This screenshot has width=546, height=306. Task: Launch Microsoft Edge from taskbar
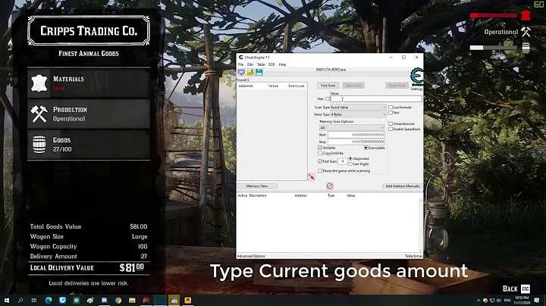pyautogui.click(x=49, y=300)
